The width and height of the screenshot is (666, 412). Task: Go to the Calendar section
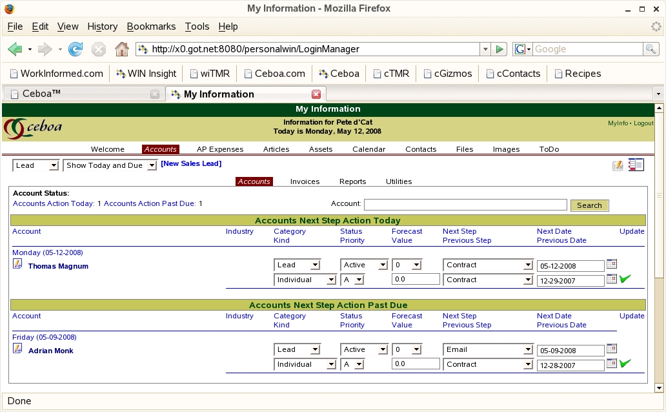[x=368, y=149]
